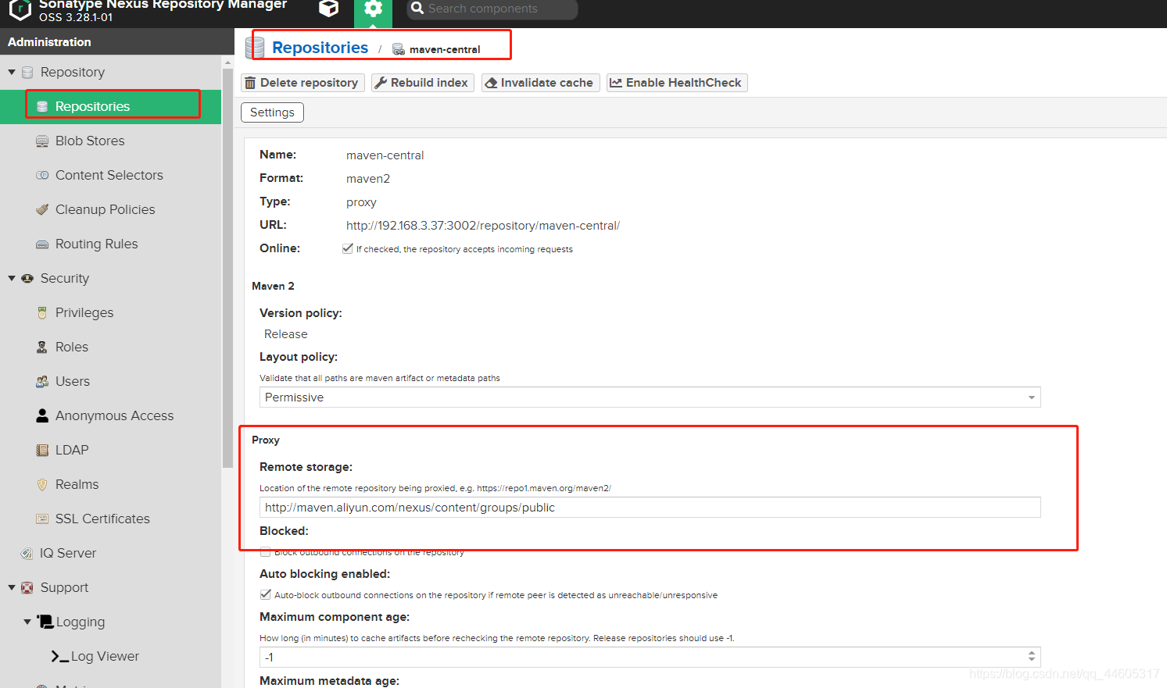Switch to the Settings tab
The height and width of the screenshot is (688, 1167).
coord(272,112)
